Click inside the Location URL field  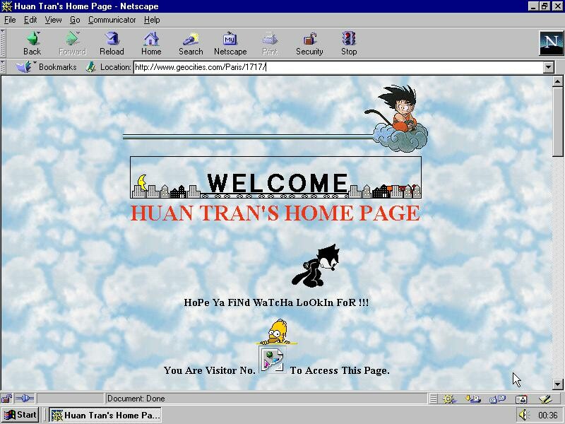point(338,67)
